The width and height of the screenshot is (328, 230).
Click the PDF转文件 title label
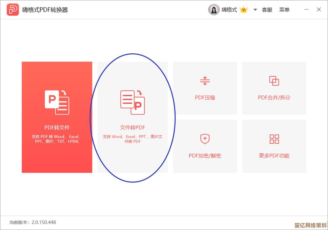(x=57, y=127)
